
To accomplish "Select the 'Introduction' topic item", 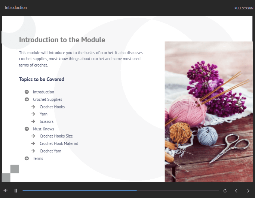I will 43,92.
